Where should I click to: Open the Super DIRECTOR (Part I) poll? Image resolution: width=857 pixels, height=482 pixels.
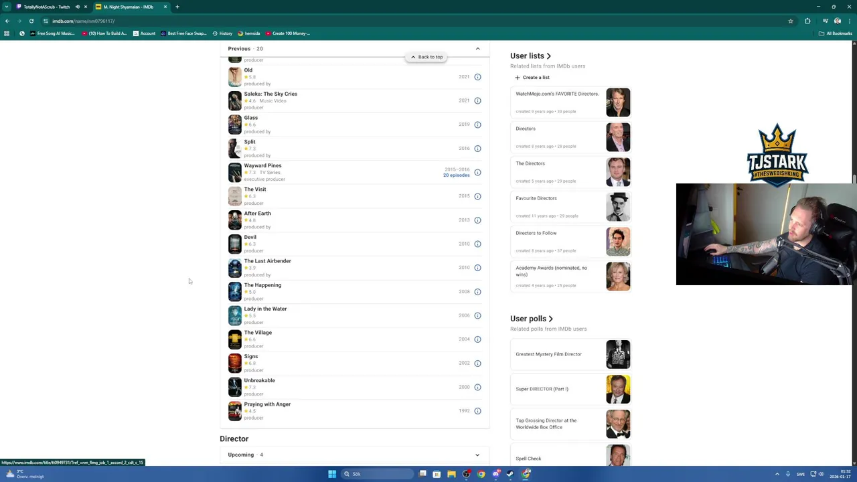pyautogui.click(x=542, y=389)
